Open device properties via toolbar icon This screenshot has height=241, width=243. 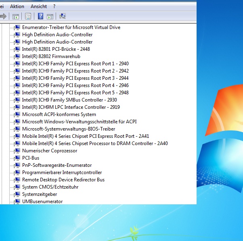tap(28, 16)
